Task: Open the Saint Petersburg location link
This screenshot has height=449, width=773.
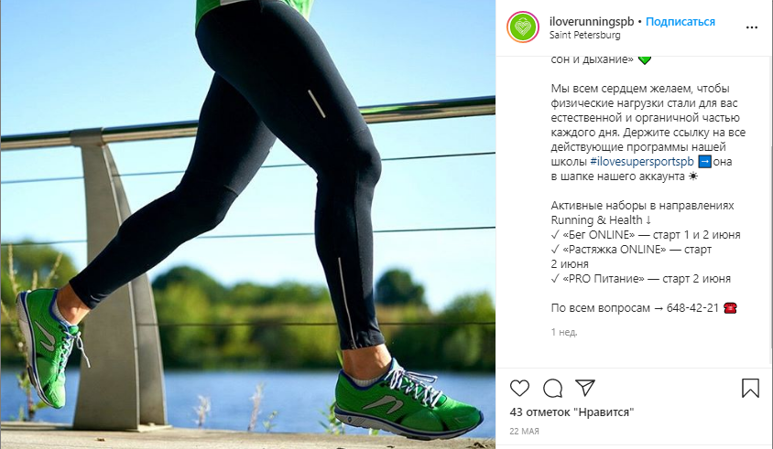Action: tap(585, 35)
